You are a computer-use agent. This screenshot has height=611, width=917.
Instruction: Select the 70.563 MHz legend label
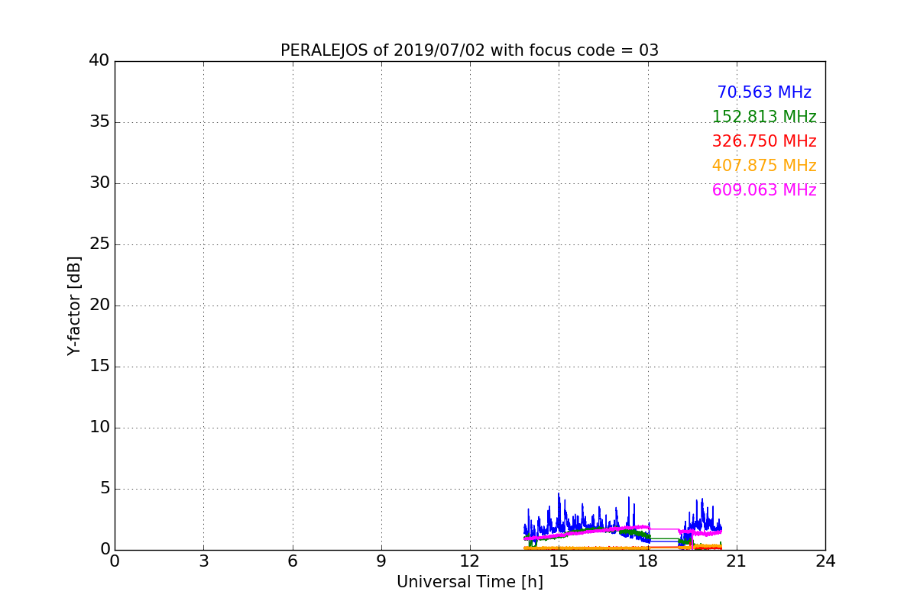764,92
